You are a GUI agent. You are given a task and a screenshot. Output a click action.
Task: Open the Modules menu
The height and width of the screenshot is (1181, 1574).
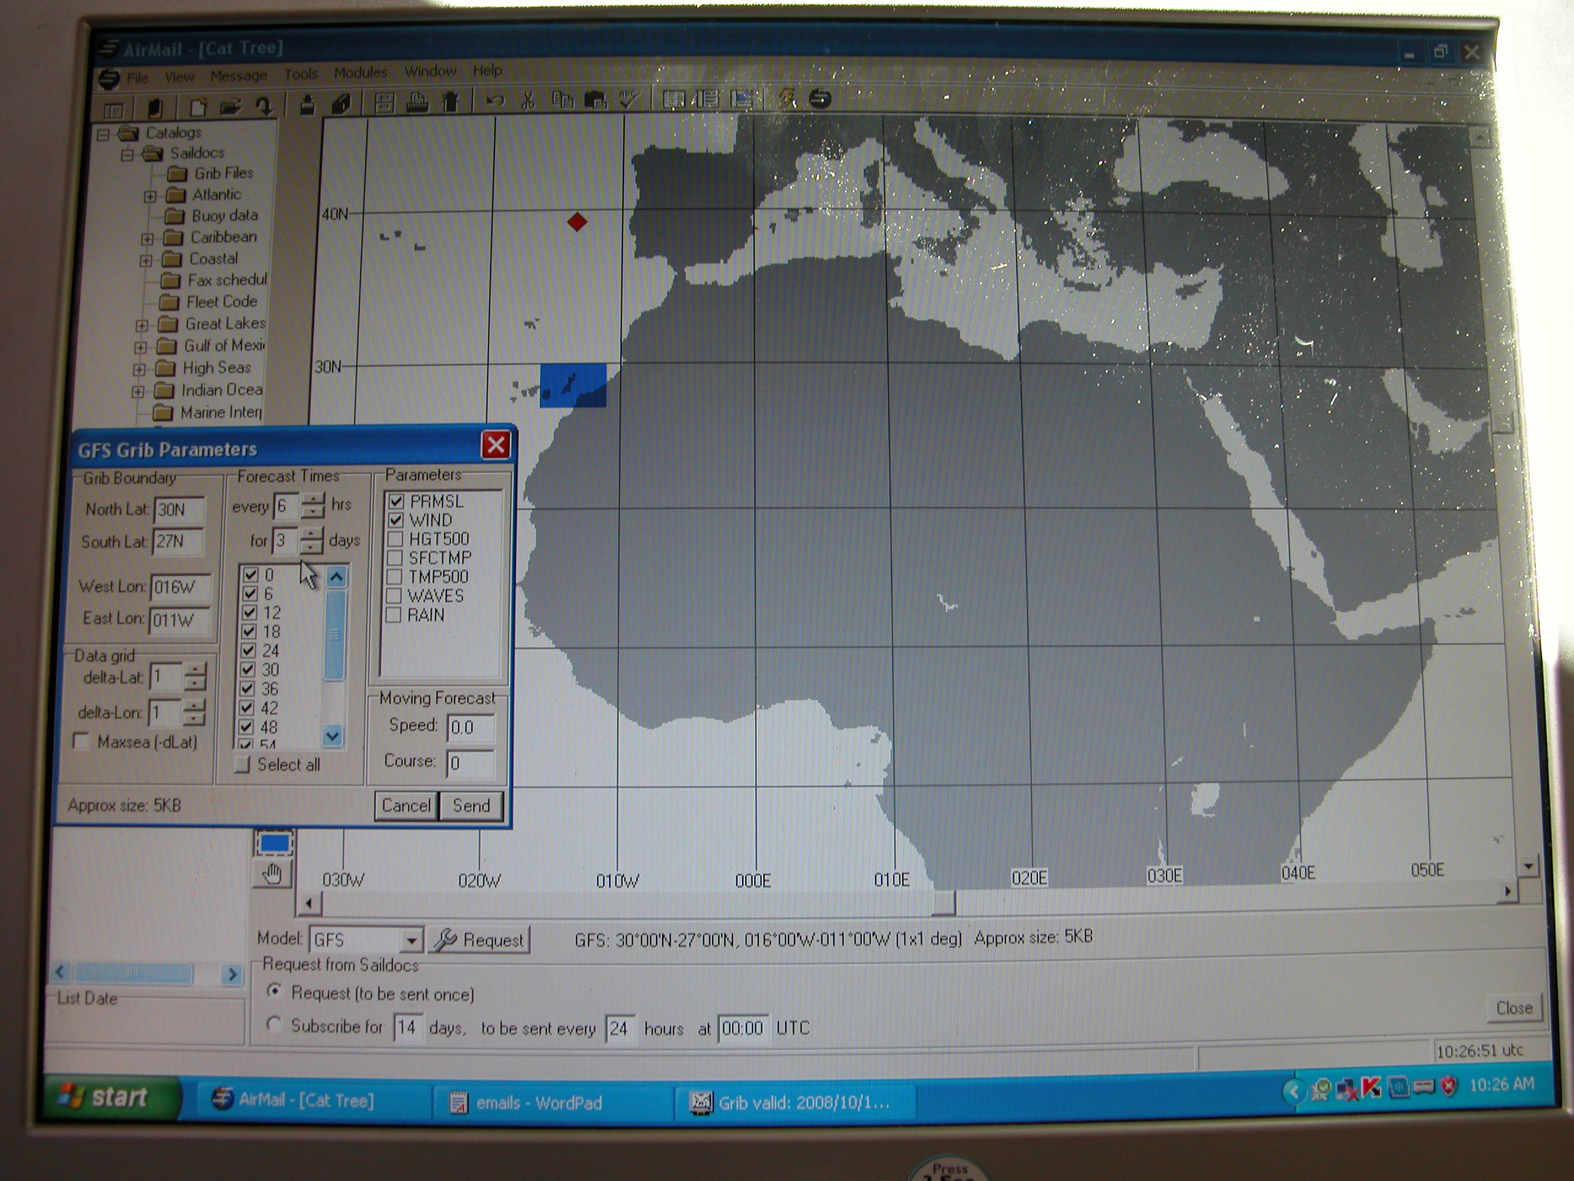[x=360, y=73]
